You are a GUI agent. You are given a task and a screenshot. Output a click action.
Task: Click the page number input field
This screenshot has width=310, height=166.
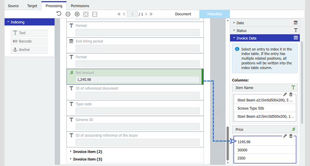(132, 14)
